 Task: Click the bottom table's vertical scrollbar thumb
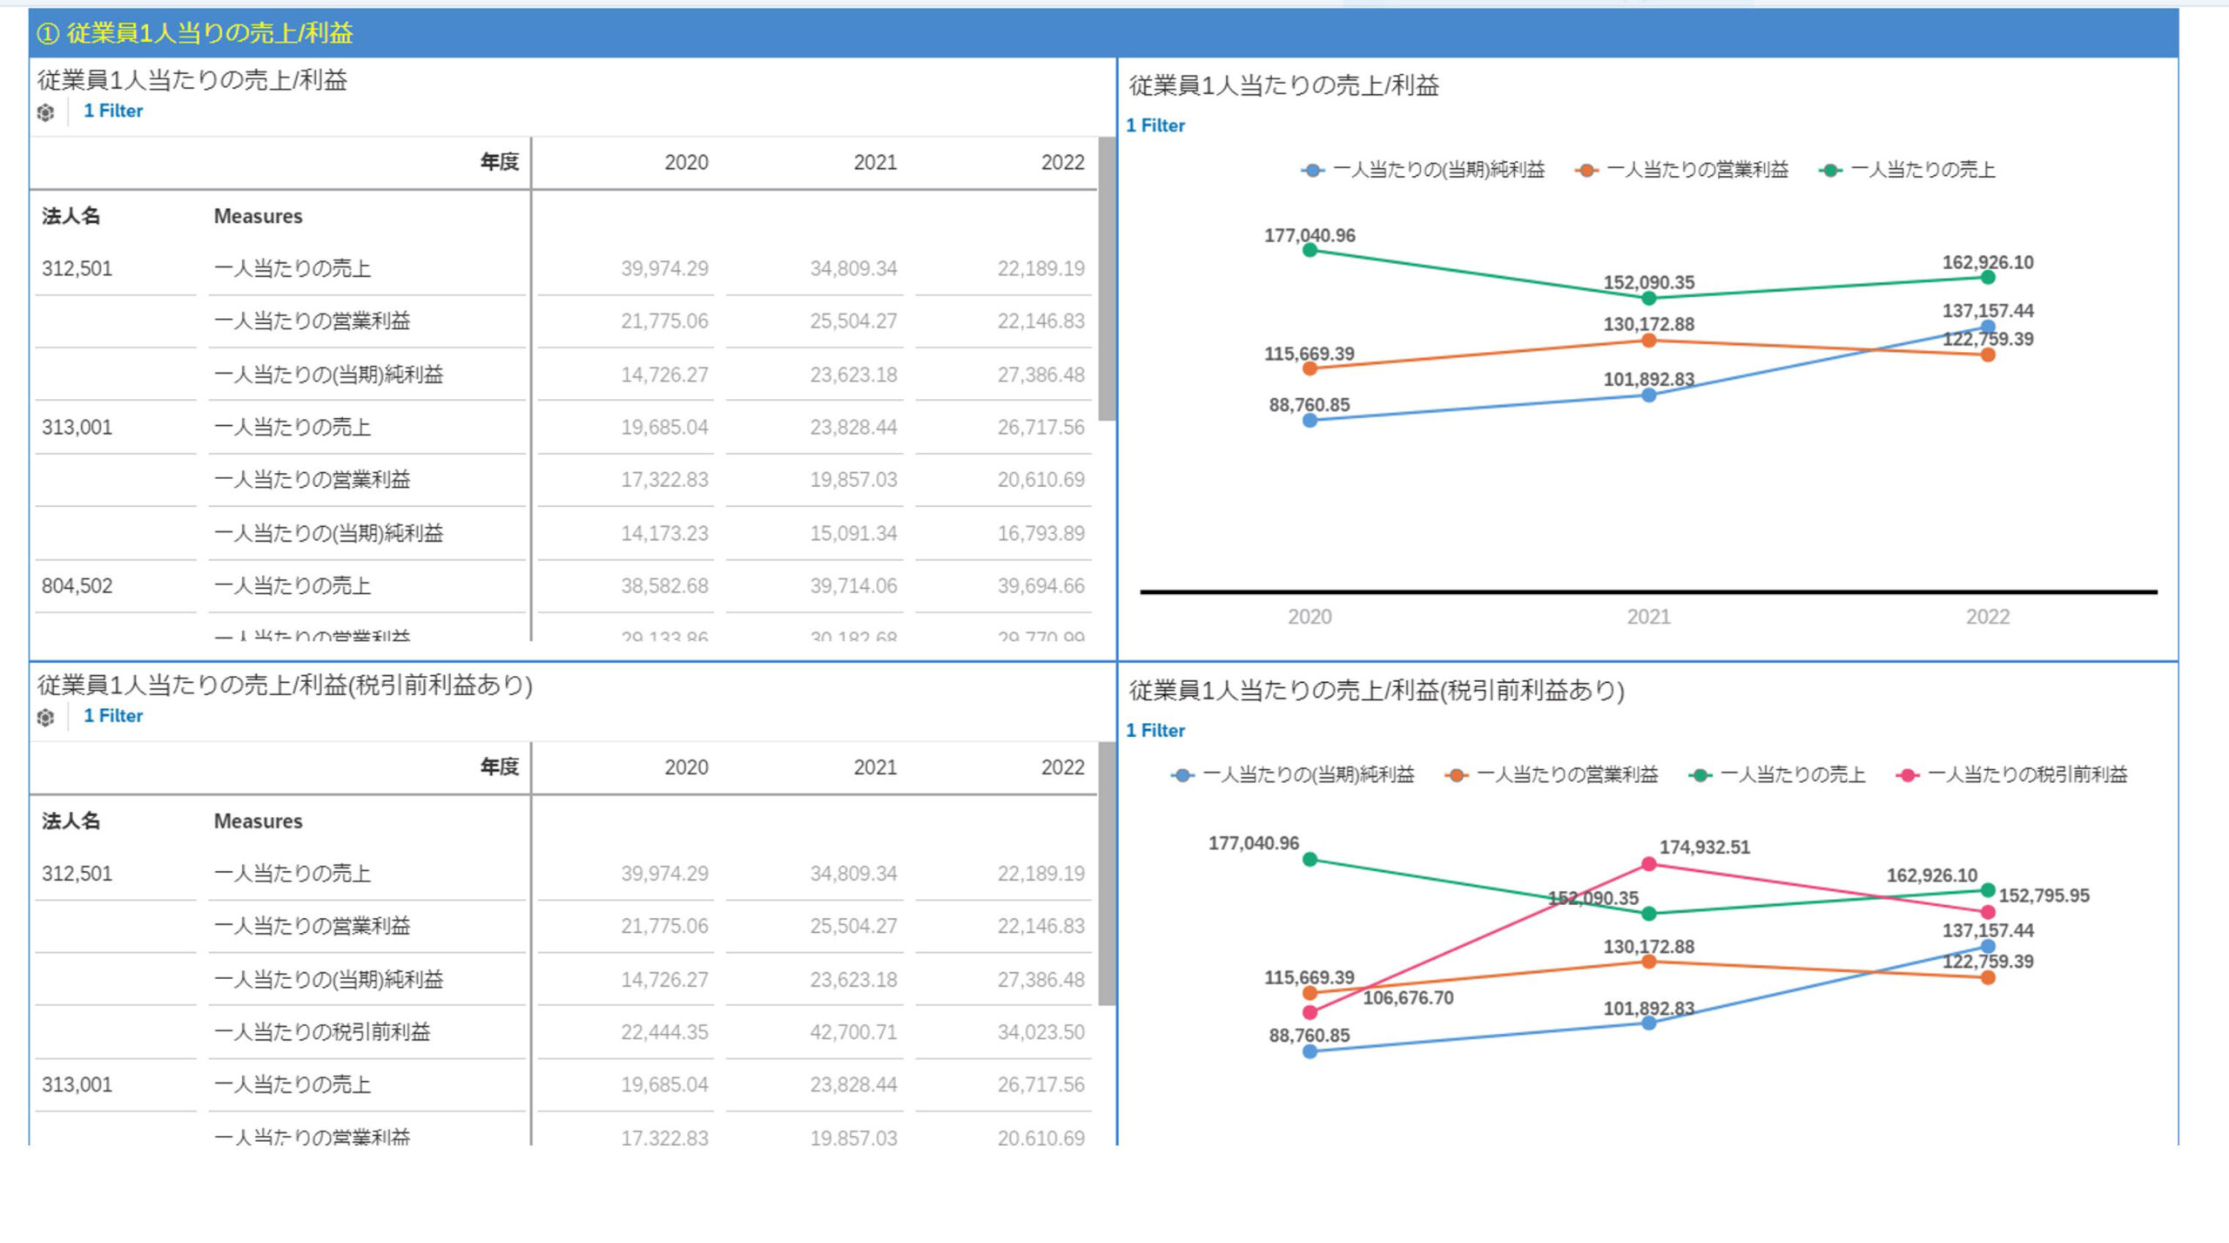coord(1107,874)
